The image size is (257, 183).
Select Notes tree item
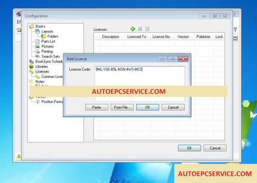tap(40, 81)
